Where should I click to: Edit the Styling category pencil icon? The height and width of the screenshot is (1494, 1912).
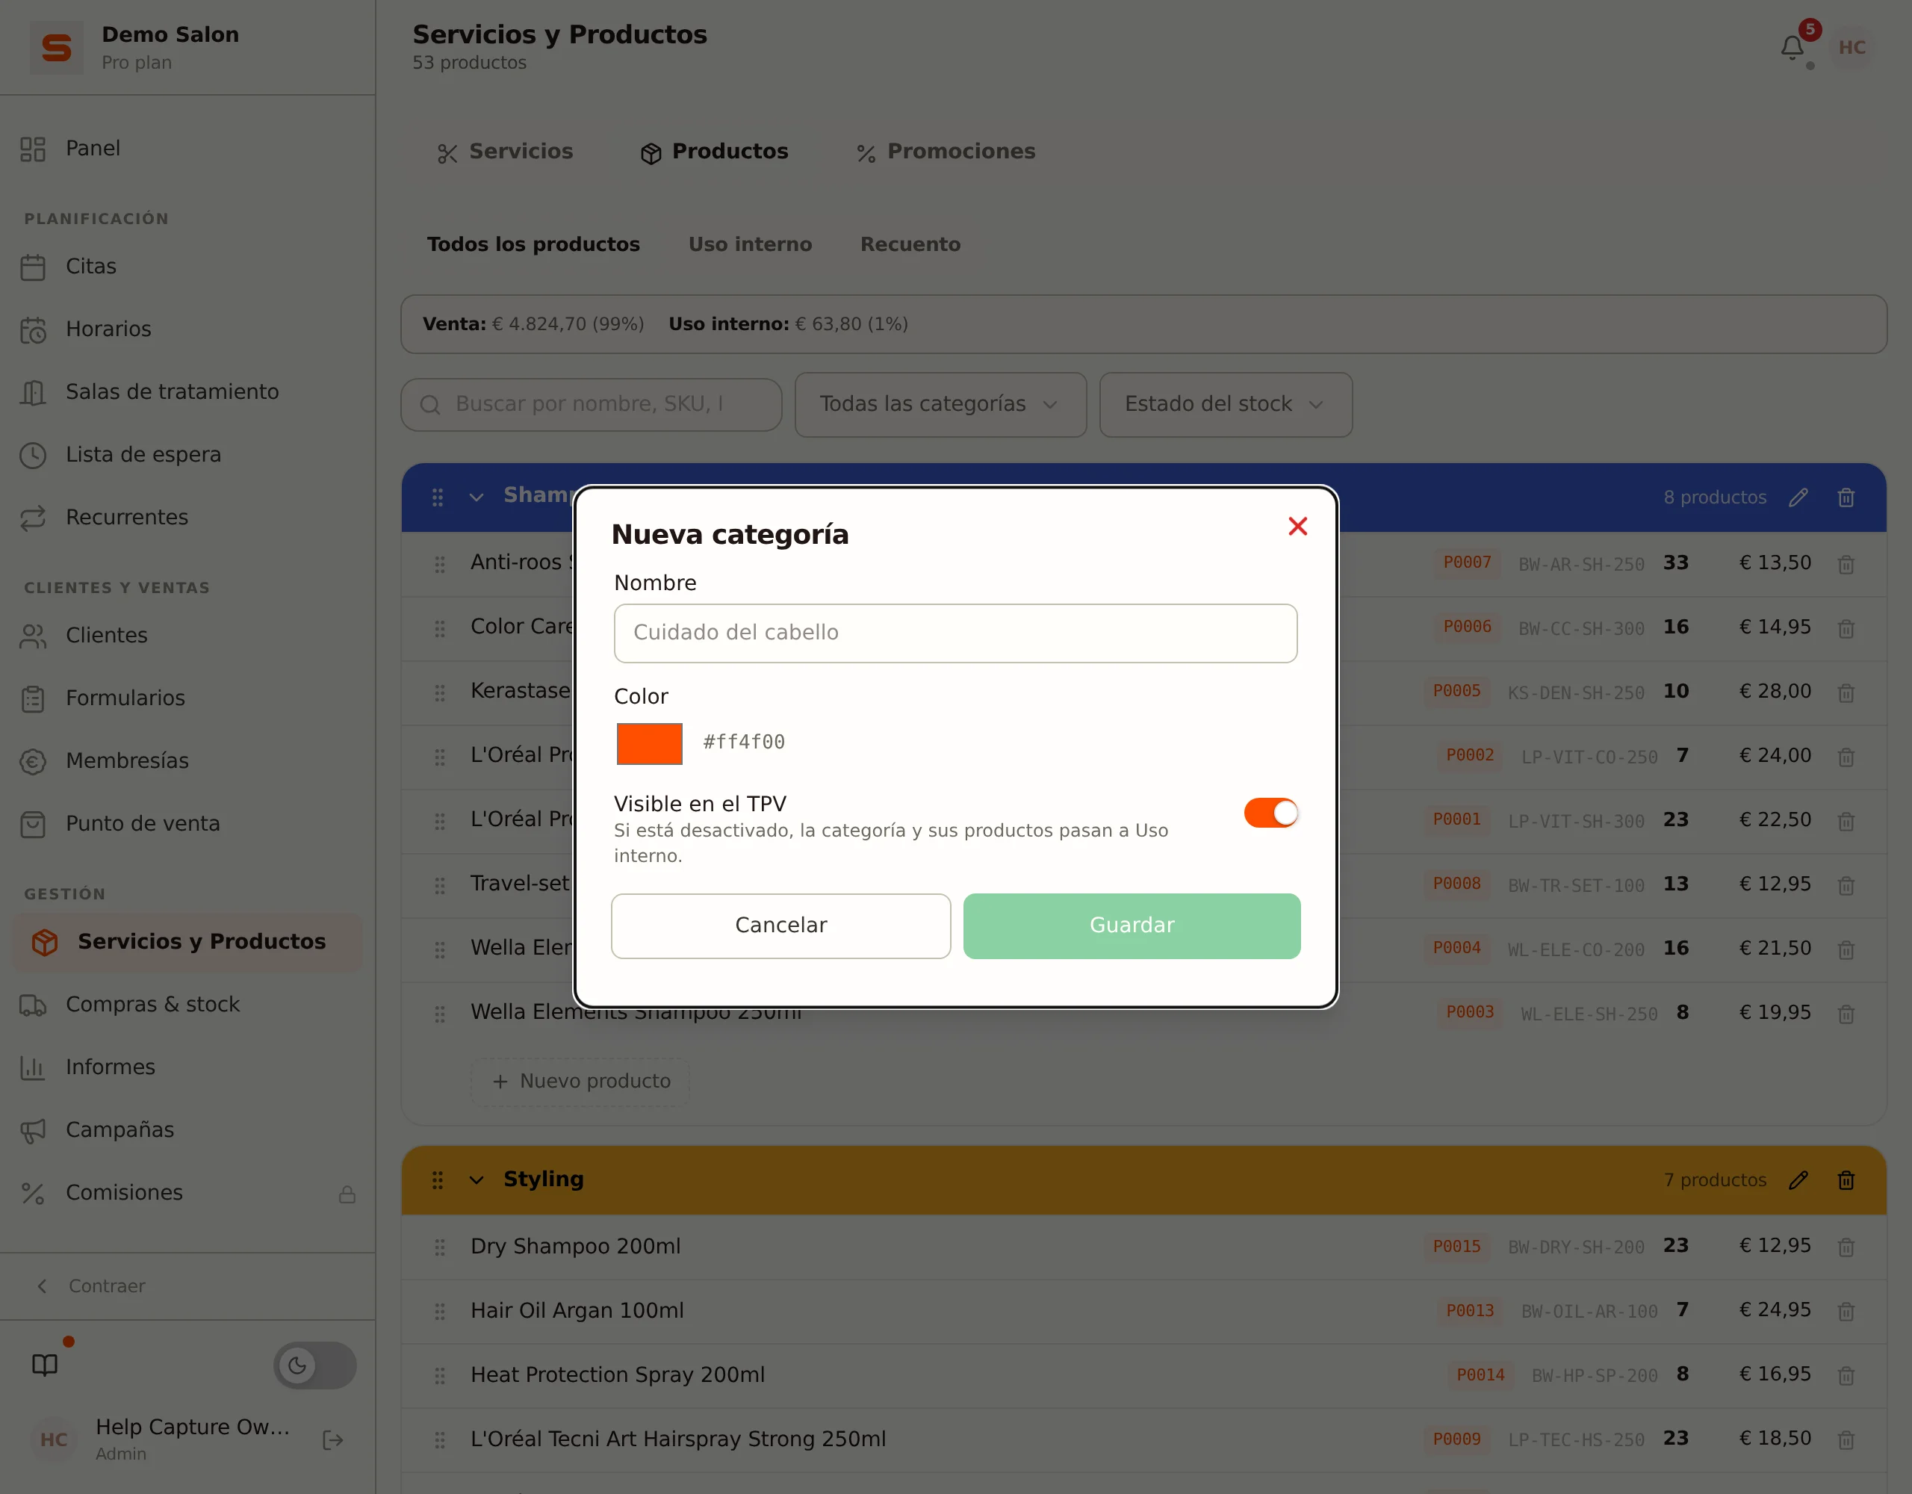tap(1798, 1180)
